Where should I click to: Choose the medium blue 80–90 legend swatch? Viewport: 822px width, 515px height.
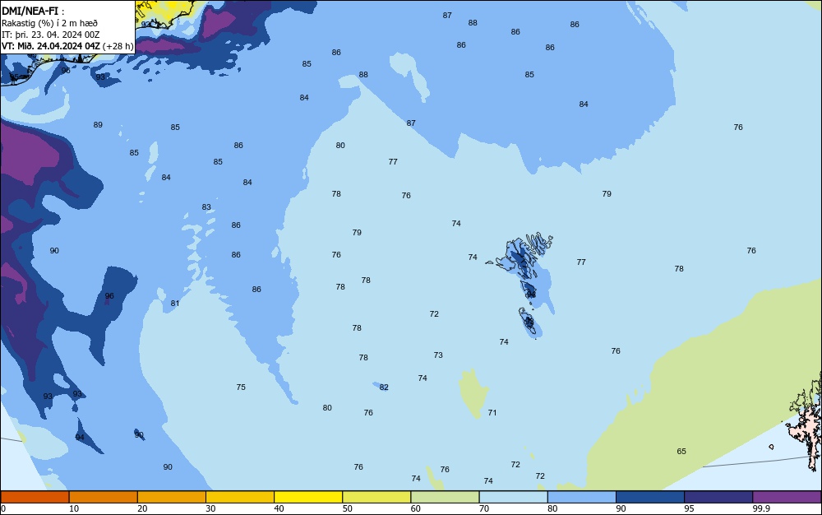click(582, 497)
